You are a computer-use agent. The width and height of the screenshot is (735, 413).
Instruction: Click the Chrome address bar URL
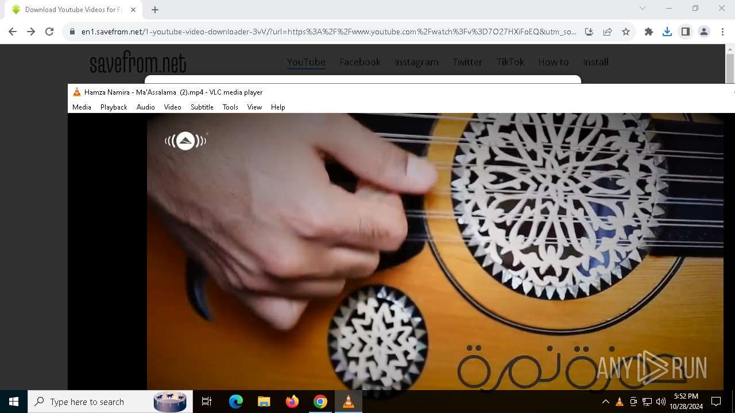(328, 32)
